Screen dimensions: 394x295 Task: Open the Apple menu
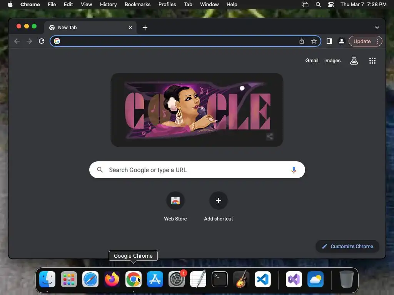(x=10, y=5)
